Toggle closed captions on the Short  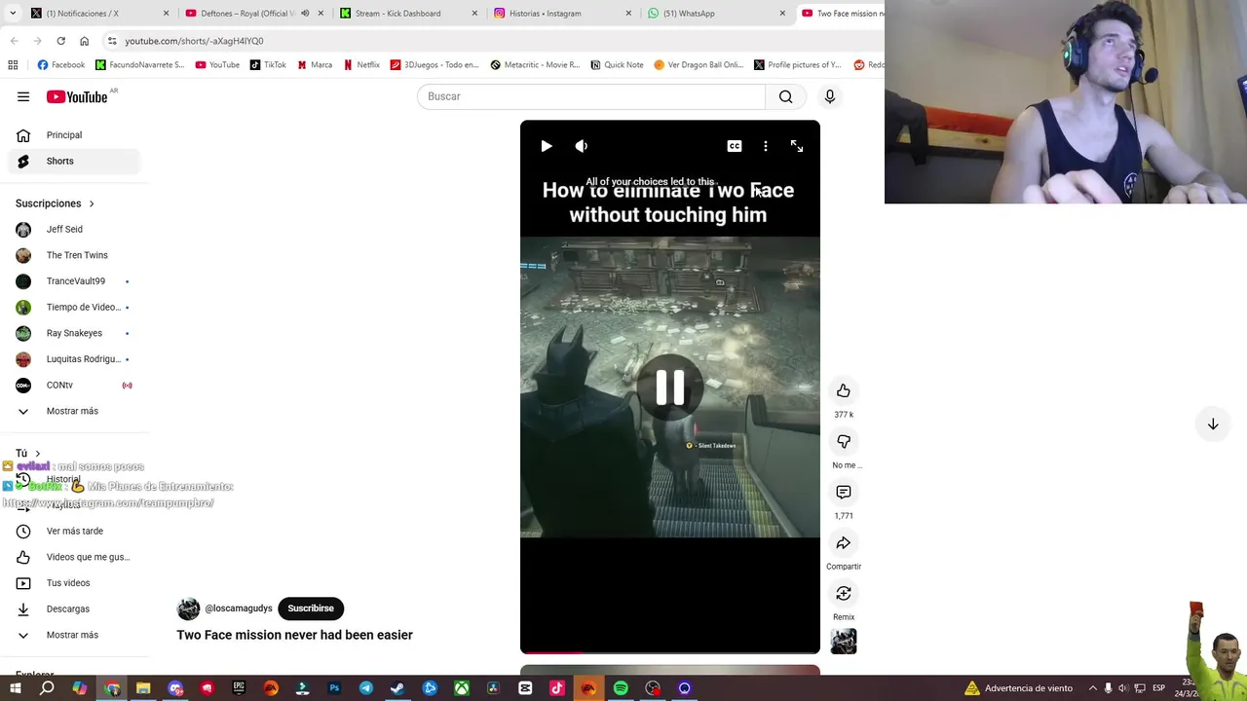pos(735,146)
